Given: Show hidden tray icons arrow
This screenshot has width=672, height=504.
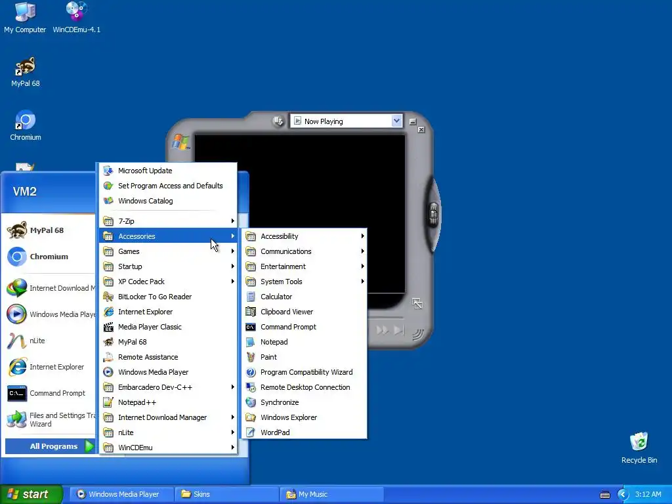Looking at the screenshot, I should [x=623, y=495].
